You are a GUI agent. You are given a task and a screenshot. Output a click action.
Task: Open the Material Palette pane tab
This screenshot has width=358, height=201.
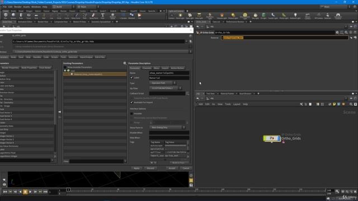coord(227,94)
